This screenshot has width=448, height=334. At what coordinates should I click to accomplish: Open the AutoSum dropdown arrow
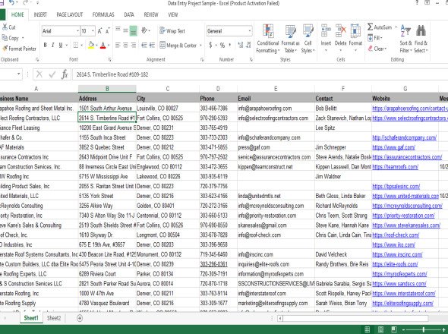(396, 27)
